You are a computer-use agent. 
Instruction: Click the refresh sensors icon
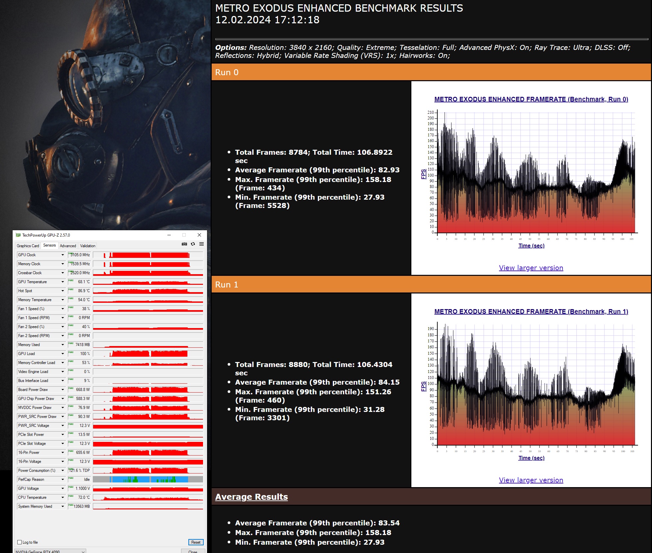(x=193, y=244)
